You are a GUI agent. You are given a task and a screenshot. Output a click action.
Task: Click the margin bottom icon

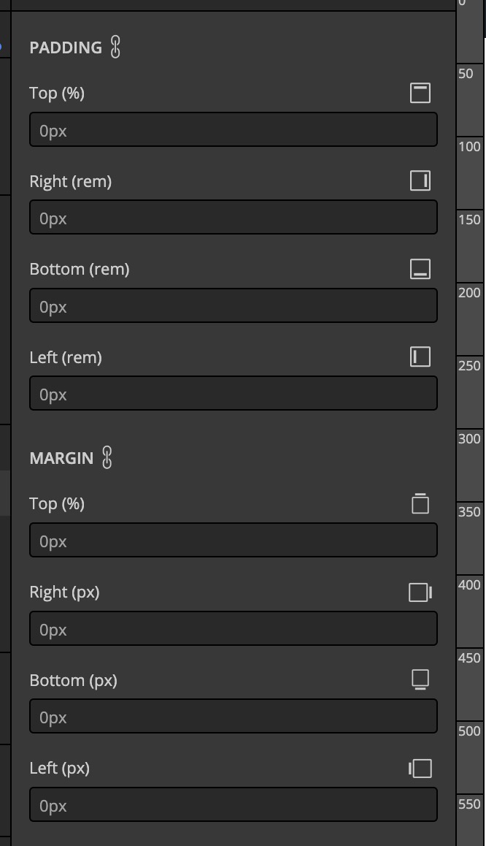pyautogui.click(x=420, y=680)
